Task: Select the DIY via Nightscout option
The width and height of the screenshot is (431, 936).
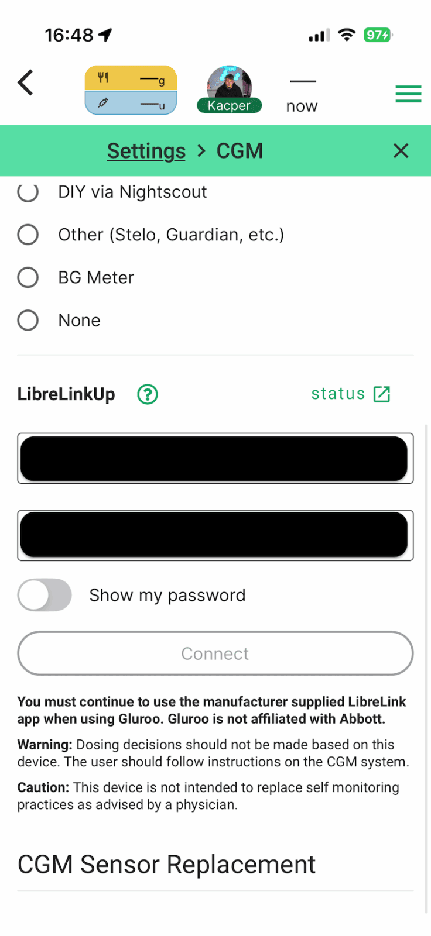Action: pyautogui.click(x=28, y=192)
